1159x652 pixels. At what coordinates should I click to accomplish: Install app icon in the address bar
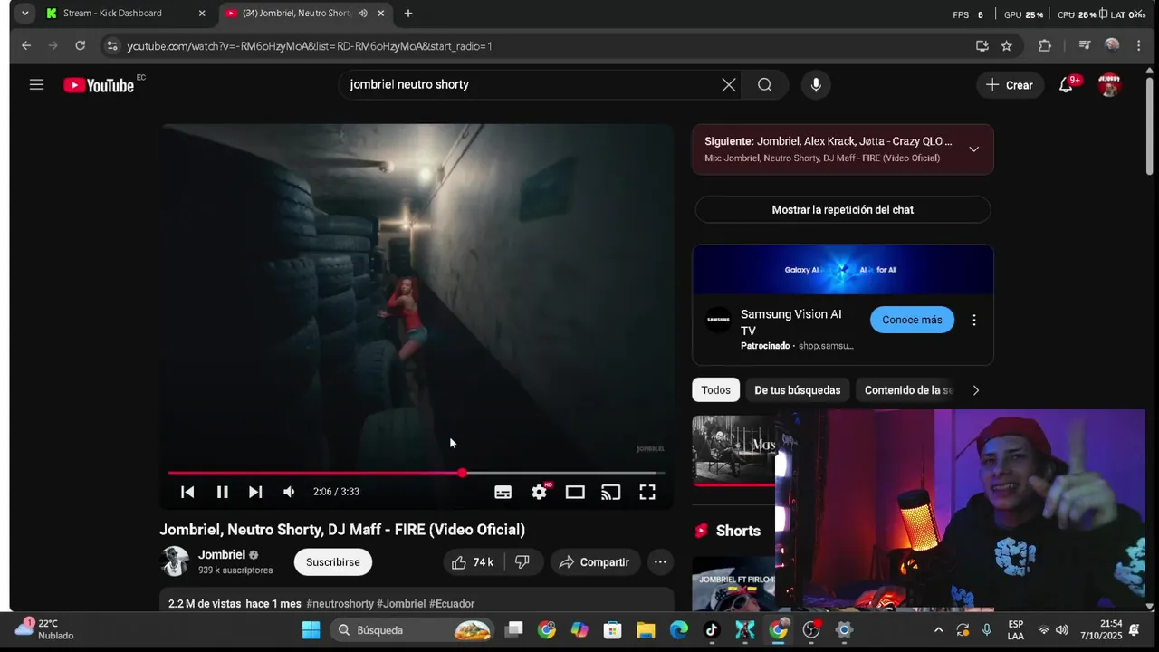(982, 45)
